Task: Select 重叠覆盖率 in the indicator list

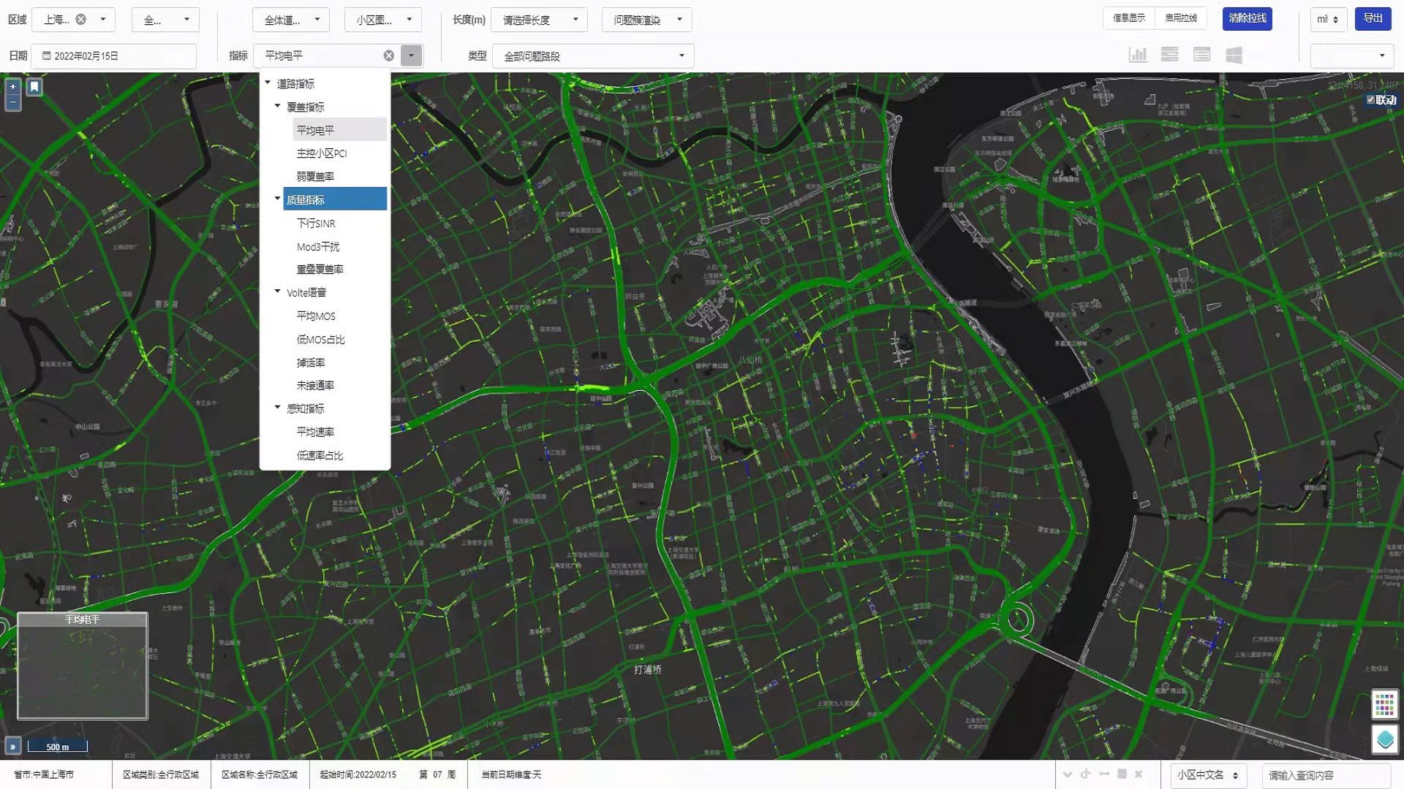Action: click(320, 269)
